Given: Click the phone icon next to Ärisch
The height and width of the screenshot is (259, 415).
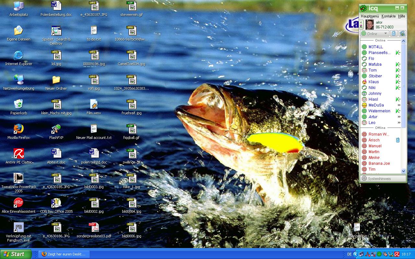Looking at the screenshot, I should click(x=398, y=140).
